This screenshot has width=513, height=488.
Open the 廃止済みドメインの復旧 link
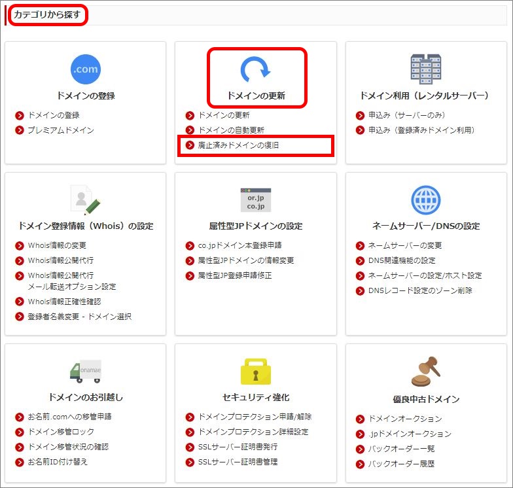tap(238, 145)
